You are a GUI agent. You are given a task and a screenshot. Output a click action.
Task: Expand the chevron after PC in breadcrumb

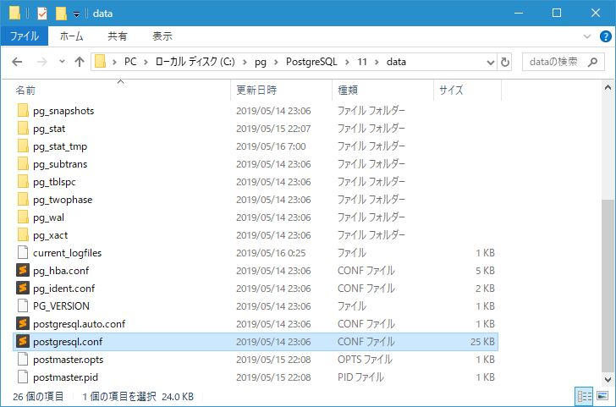tap(146, 62)
